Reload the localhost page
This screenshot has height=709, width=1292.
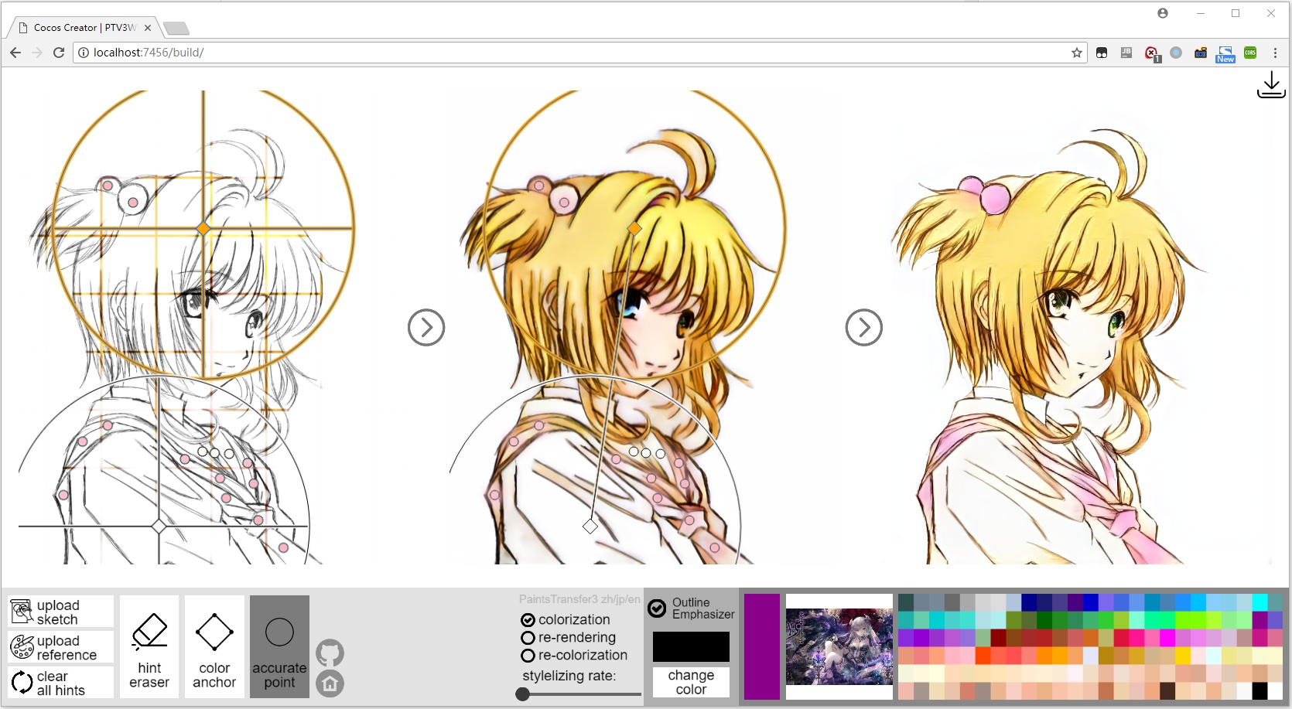click(59, 53)
